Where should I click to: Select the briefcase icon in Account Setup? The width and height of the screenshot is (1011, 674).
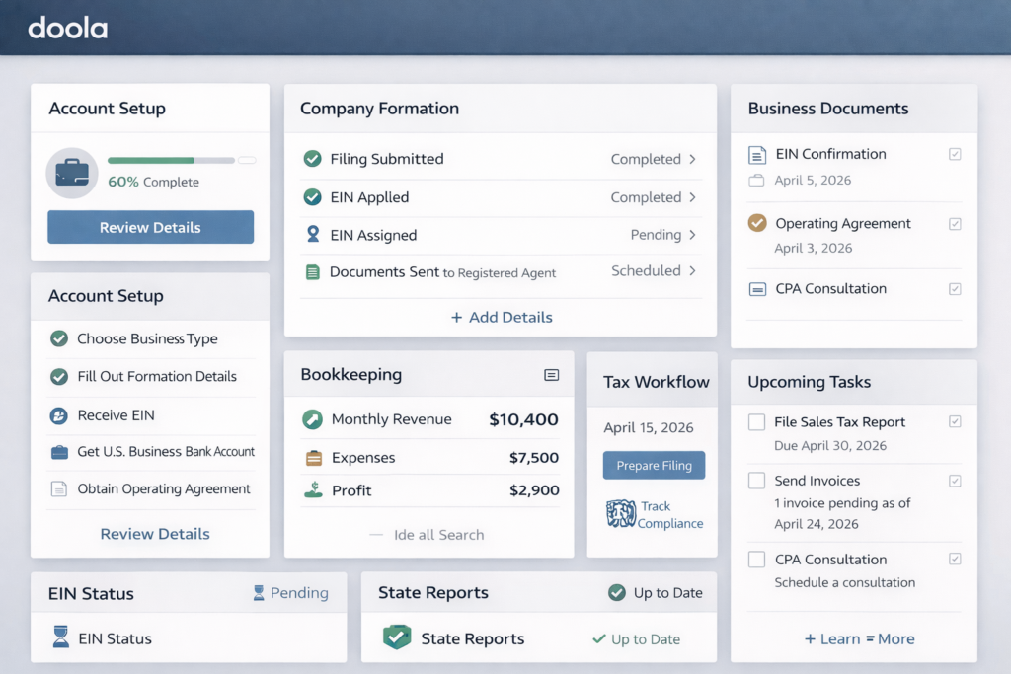(72, 173)
